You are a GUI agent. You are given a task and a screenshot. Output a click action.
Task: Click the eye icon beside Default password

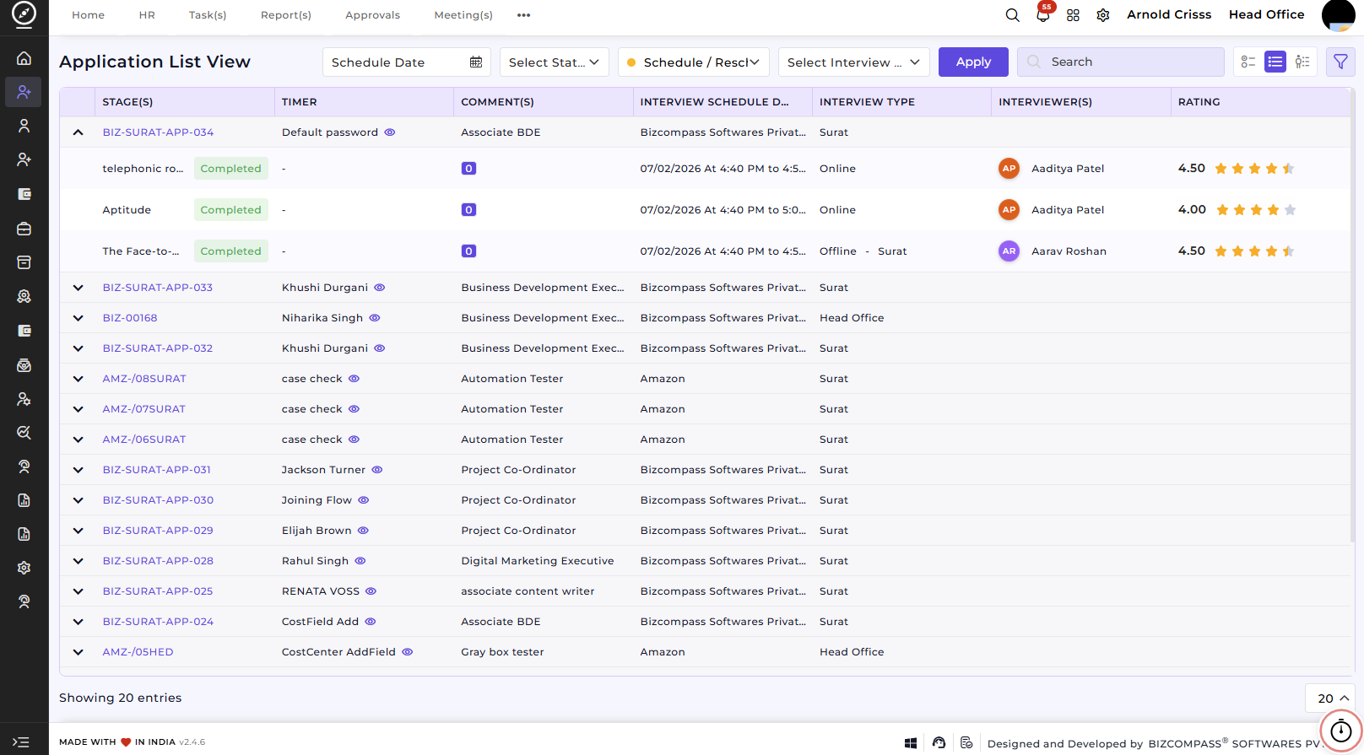pos(390,132)
